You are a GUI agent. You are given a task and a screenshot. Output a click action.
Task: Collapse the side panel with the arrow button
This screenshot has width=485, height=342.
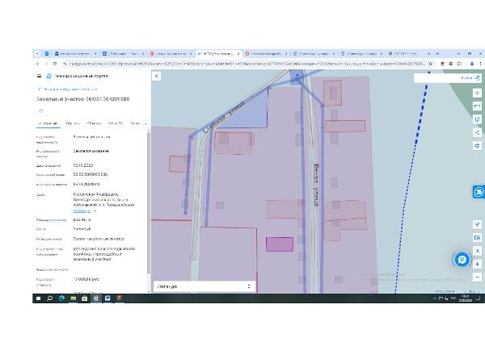tap(157, 76)
